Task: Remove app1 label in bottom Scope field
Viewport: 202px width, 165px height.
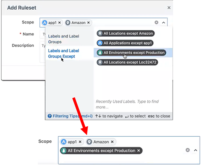Action: [80, 142]
